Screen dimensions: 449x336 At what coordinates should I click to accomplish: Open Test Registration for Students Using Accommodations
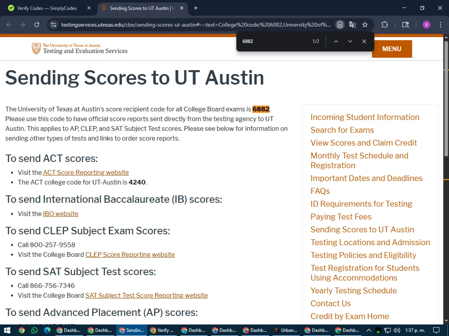[365, 273]
